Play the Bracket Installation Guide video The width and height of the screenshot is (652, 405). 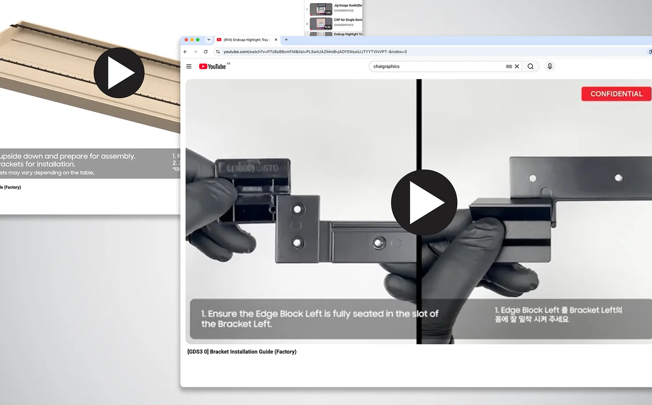coord(424,202)
